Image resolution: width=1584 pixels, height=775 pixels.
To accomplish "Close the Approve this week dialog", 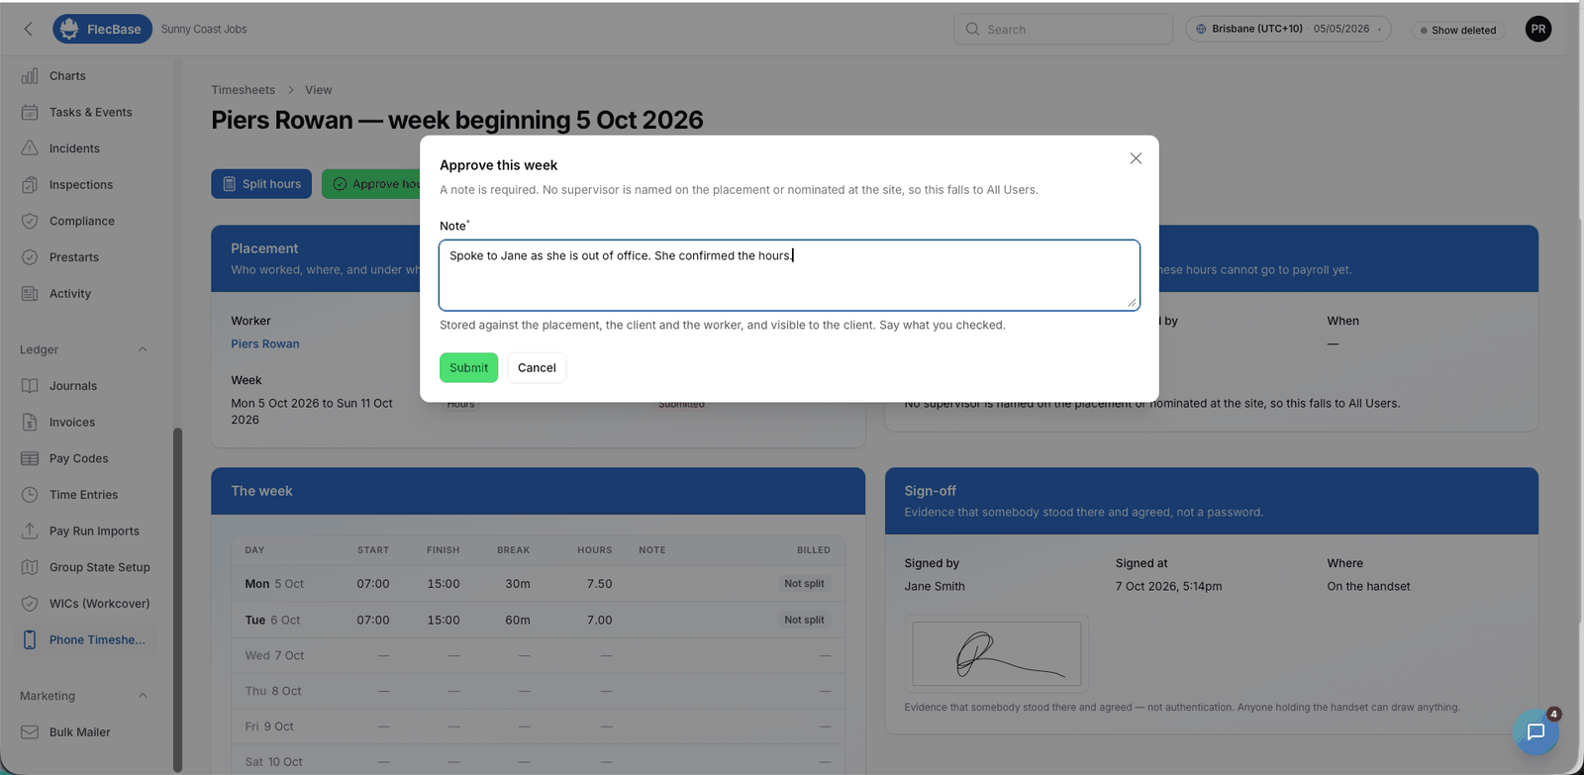I will 1136,158.
